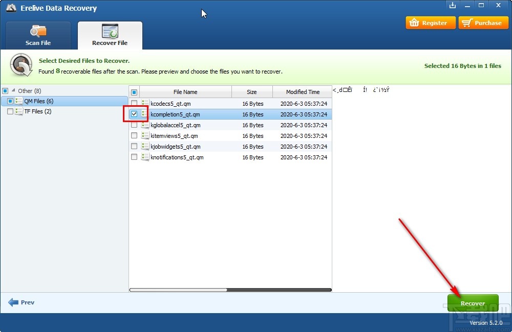The height and width of the screenshot is (332, 512).
Task: Select the kitemviews5_qt.qm file name
Action: 175,136
